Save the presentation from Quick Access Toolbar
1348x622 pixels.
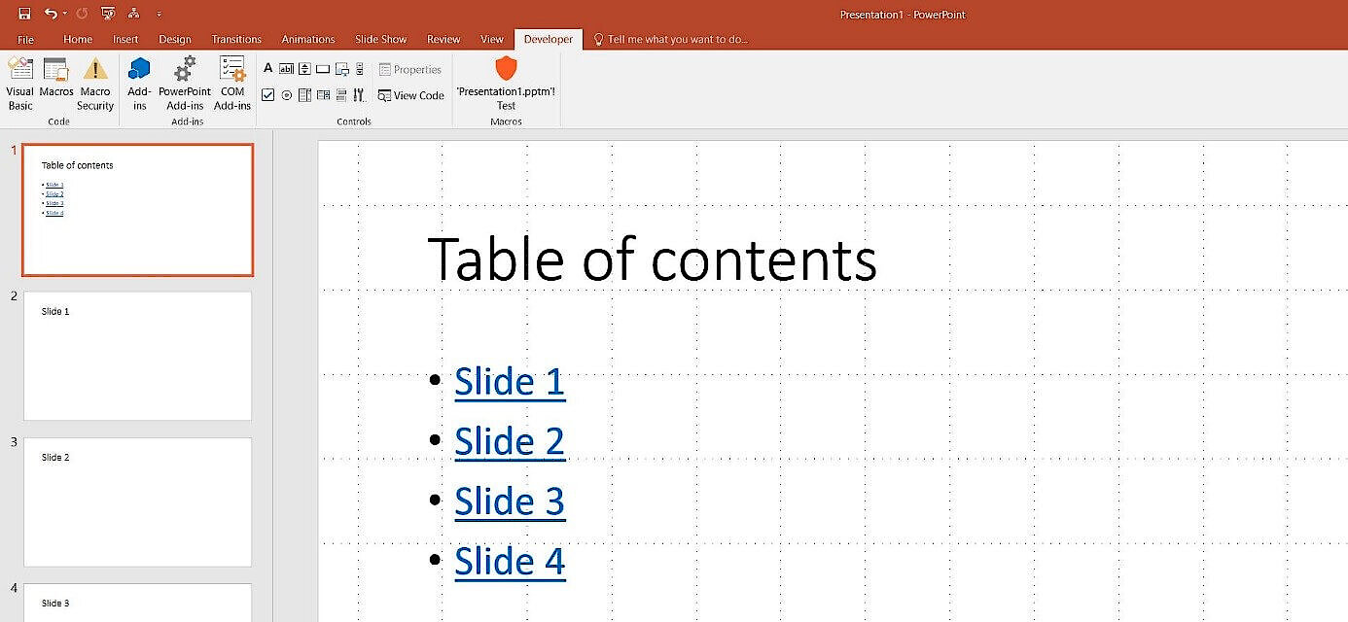coord(22,13)
